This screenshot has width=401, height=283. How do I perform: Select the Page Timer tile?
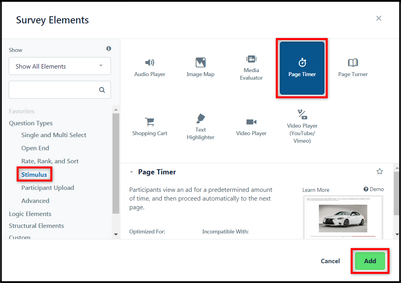[x=302, y=68]
